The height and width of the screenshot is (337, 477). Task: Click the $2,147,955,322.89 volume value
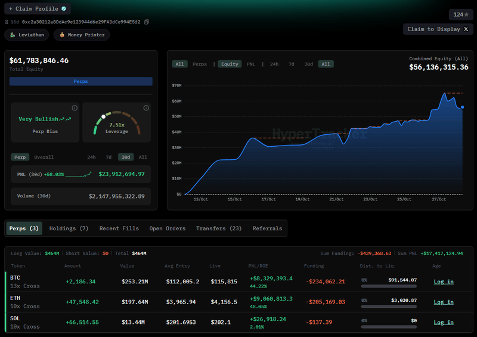pos(116,196)
